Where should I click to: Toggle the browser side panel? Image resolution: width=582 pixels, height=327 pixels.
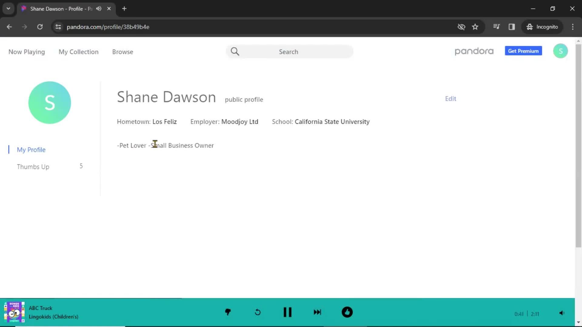pyautogui.click(x=512, y=27)
